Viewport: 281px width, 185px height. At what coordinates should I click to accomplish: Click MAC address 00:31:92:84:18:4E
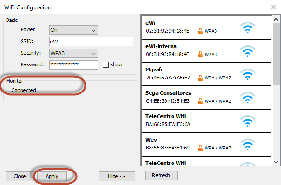[167, 54]
